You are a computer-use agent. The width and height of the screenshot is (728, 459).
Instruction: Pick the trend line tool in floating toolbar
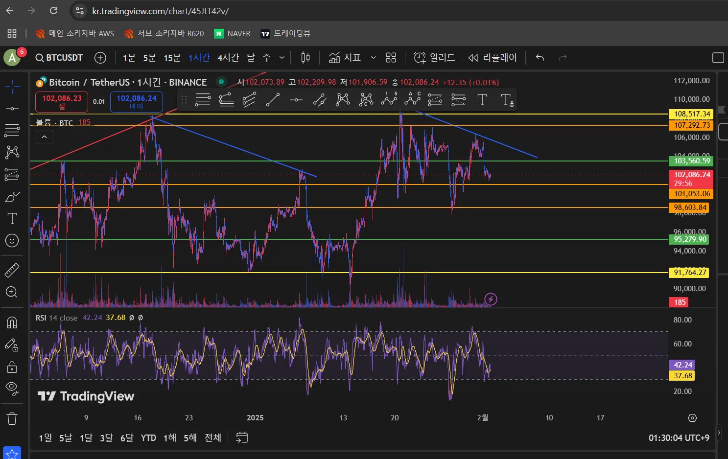pyautogui.click(x=273, y=100)
